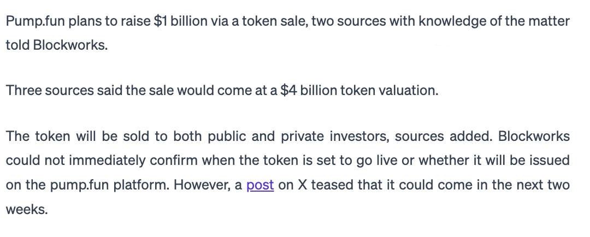This screenshot has height=237, width=590.
Task: Click "whether it will be issued" phrase
Action: coord(494,161)
